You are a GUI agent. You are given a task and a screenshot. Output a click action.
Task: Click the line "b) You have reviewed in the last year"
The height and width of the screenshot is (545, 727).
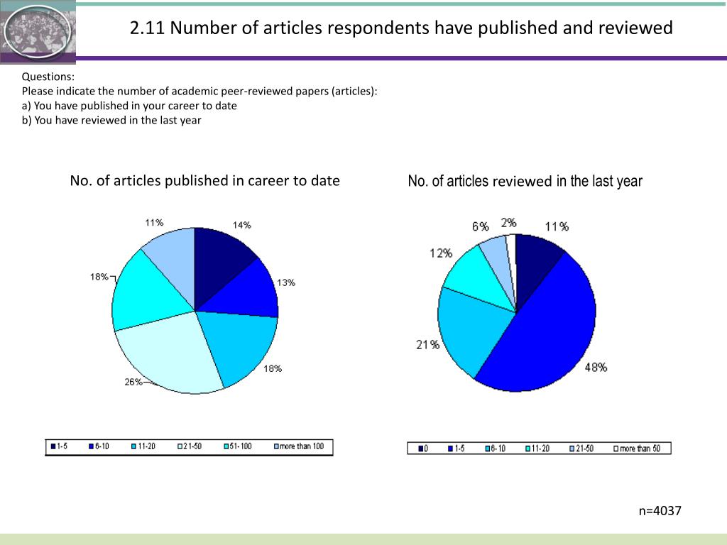[111, 120]
